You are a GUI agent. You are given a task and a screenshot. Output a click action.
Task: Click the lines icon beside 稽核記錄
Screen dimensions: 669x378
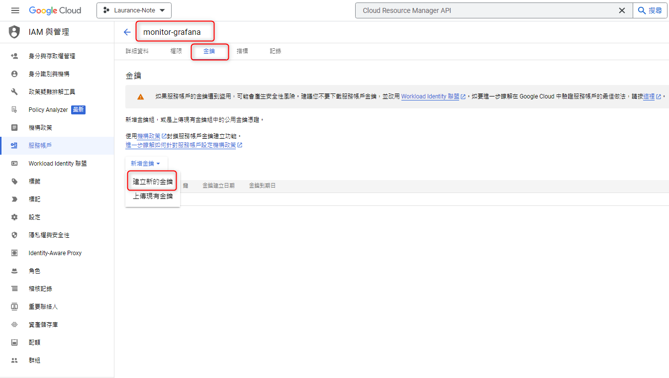coord(14,289)
